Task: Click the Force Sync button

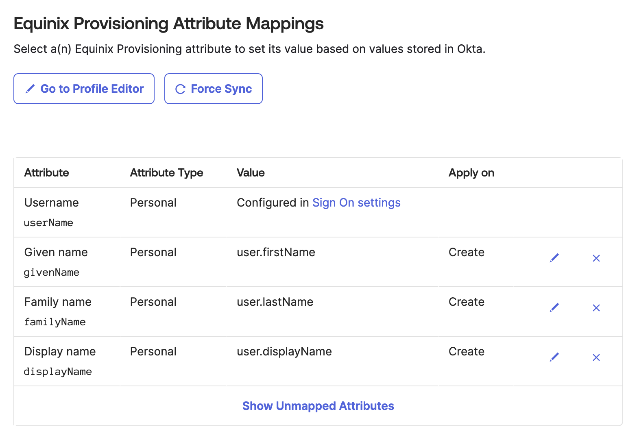Action: 214,89
